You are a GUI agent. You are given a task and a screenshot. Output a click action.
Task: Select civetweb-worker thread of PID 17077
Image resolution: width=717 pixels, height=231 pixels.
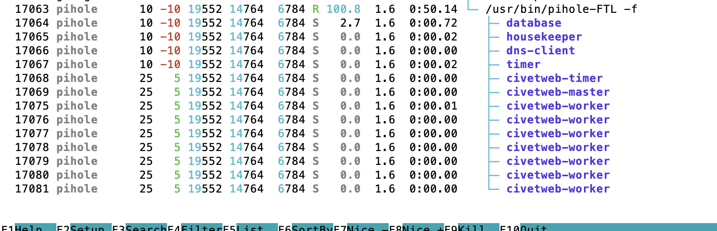click(x=558, y=133)
